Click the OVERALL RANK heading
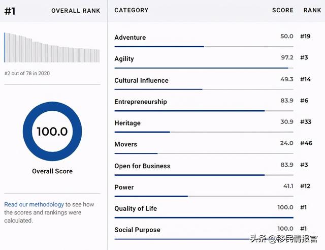This screenshot has height=250, width=325. (x=76, y=11)
